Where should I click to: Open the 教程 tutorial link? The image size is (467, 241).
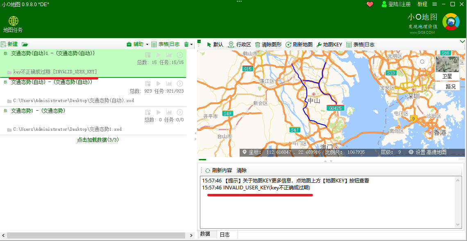pyautogui.click(x=422, y=4)
